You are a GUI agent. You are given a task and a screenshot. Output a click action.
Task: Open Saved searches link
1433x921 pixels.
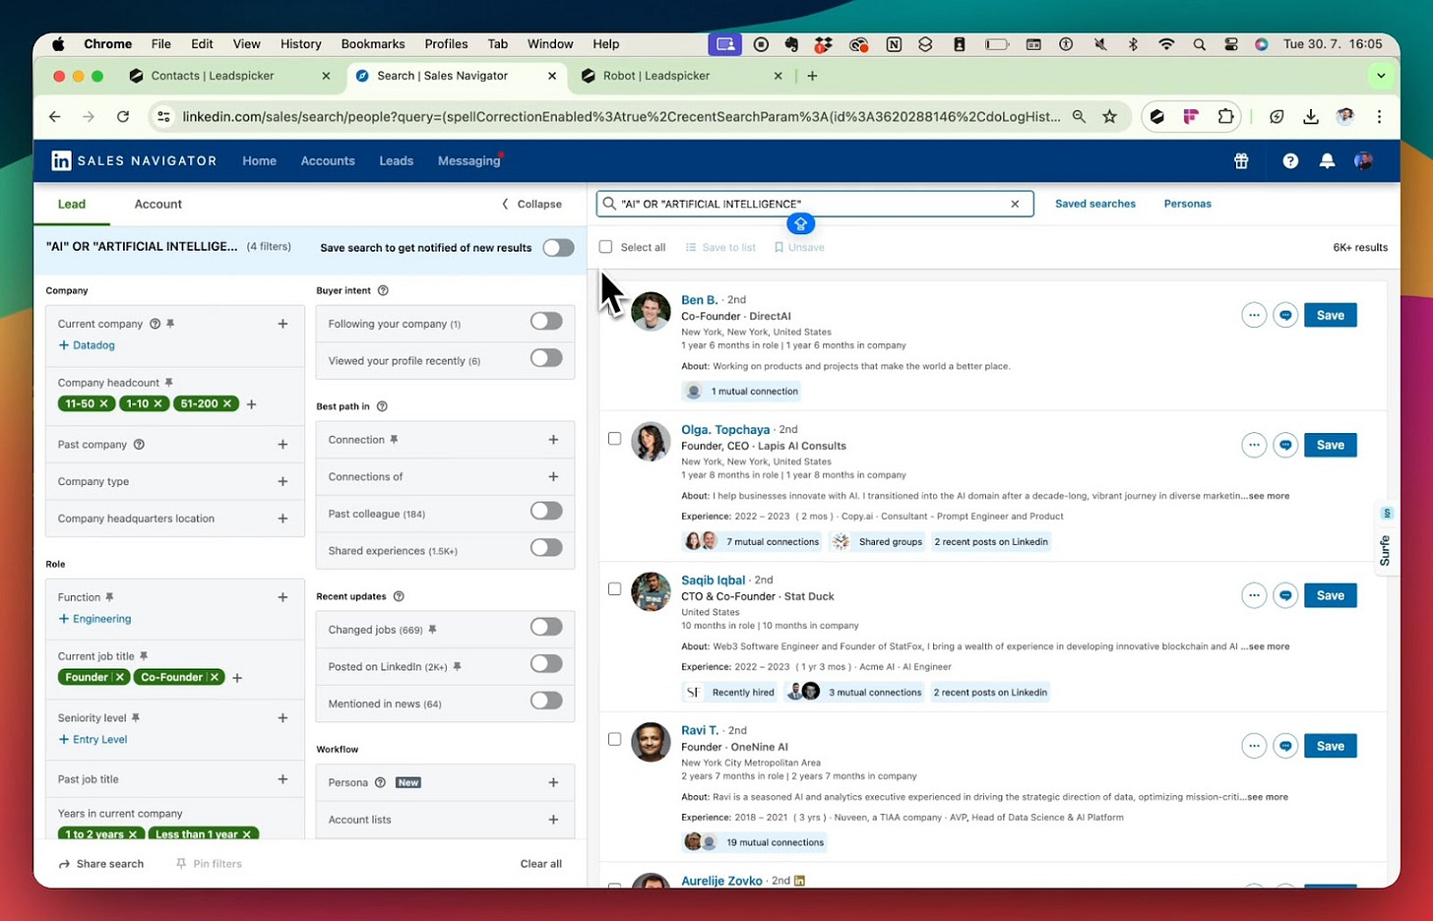[1095, 204]
